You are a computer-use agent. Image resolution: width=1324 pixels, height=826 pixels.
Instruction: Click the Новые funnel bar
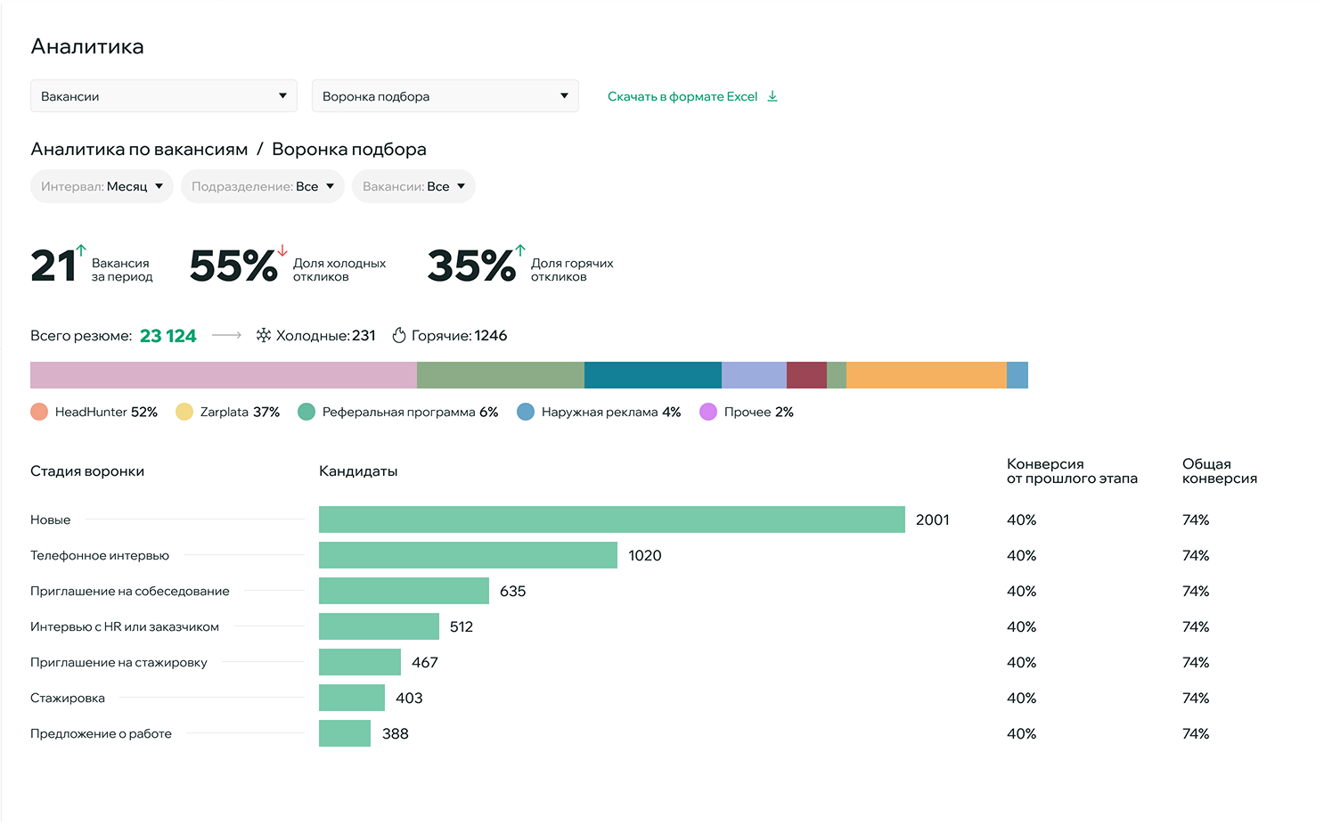tap(611, 519)
